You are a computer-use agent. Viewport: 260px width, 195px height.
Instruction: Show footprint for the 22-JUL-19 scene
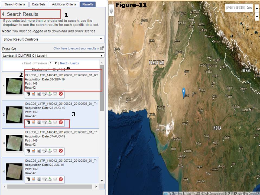28,179
